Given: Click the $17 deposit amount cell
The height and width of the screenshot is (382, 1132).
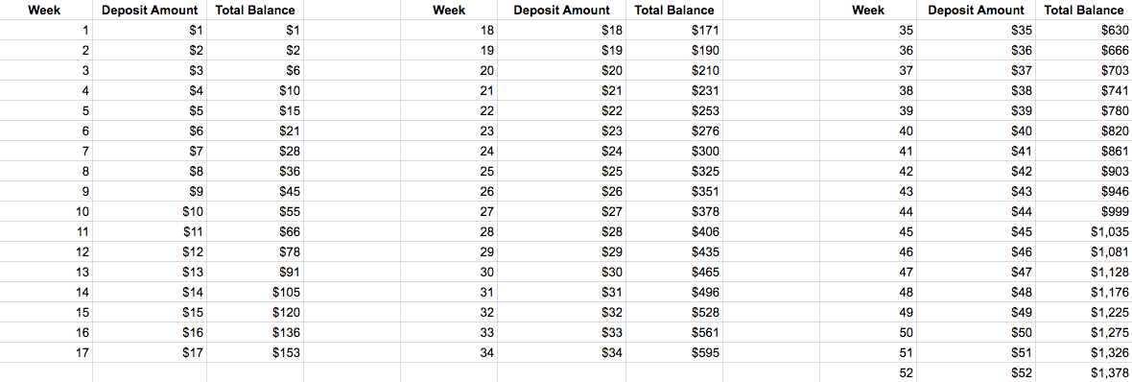Looking at the screenshot, I should (150, 353).
